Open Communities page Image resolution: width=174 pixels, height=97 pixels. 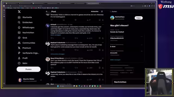point(27,43)
